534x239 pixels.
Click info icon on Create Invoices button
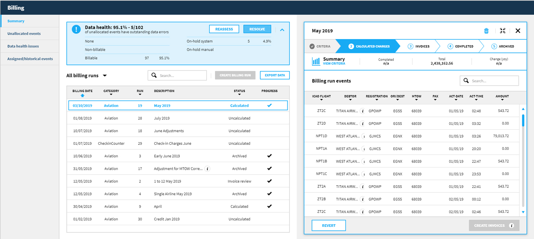(x=511, y=226)
